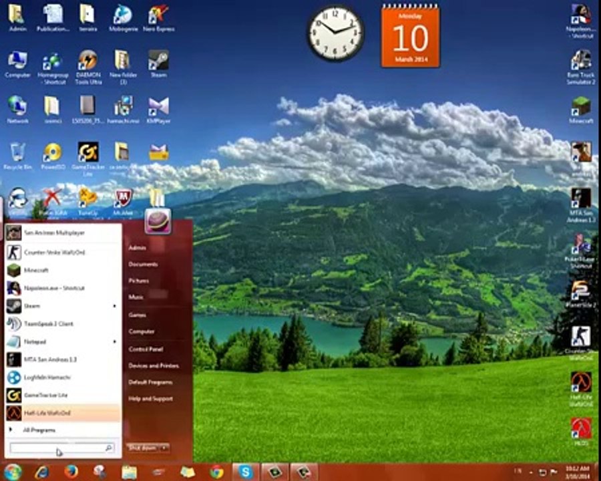Expand the Notepad jump list arrow
This screenshot has height=481, width=601.
pyautogui.click(x=114, y=342)
